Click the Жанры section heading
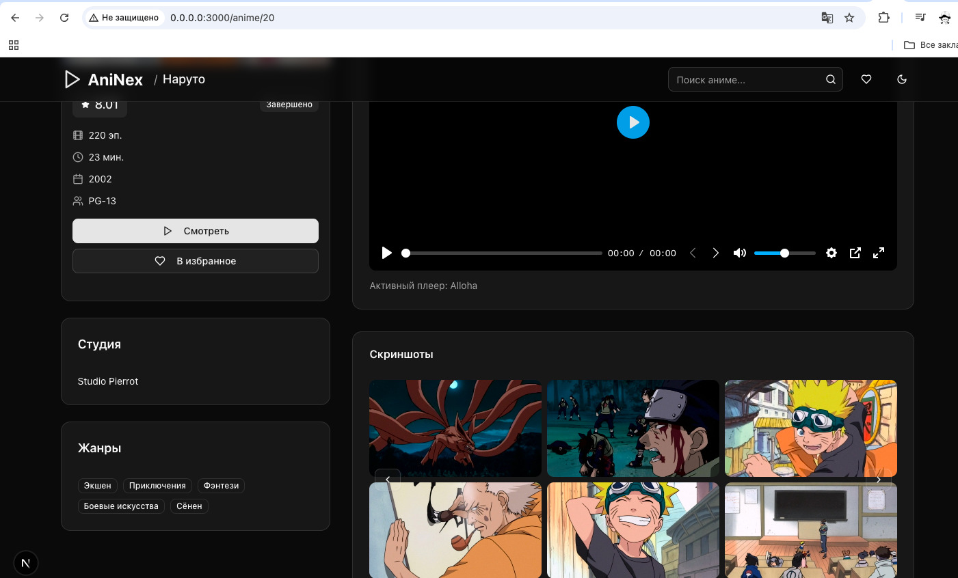Image resolution: width=958 pixels, height=578 pixels. pos(99,448)
